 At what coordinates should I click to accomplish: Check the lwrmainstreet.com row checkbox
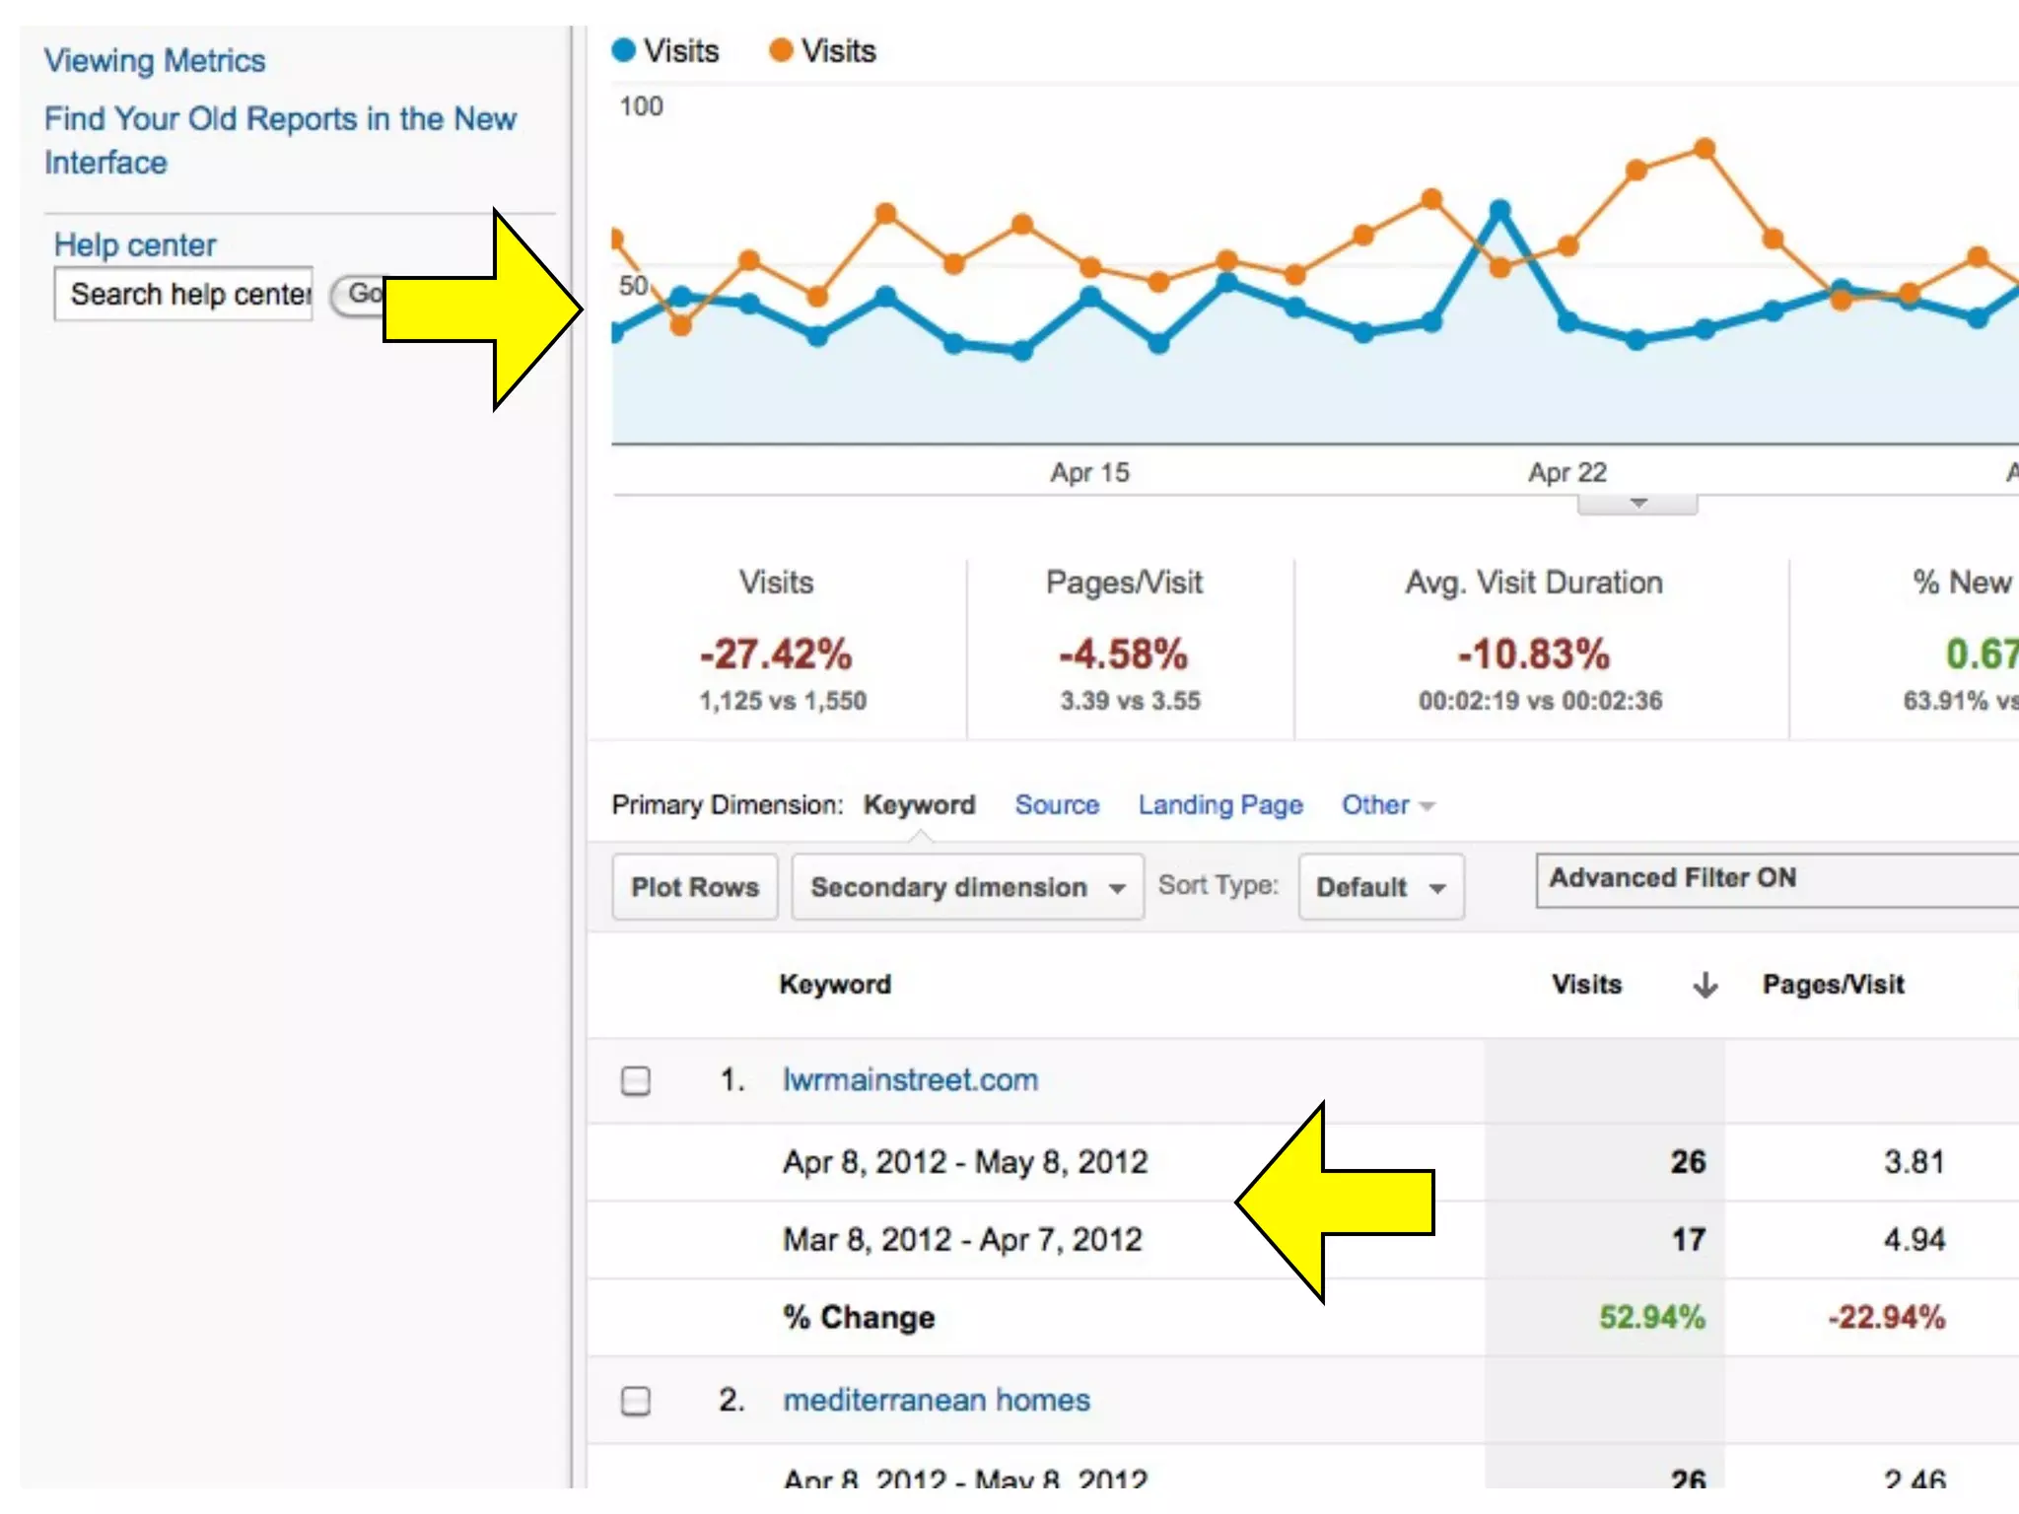pos(636,1081)
